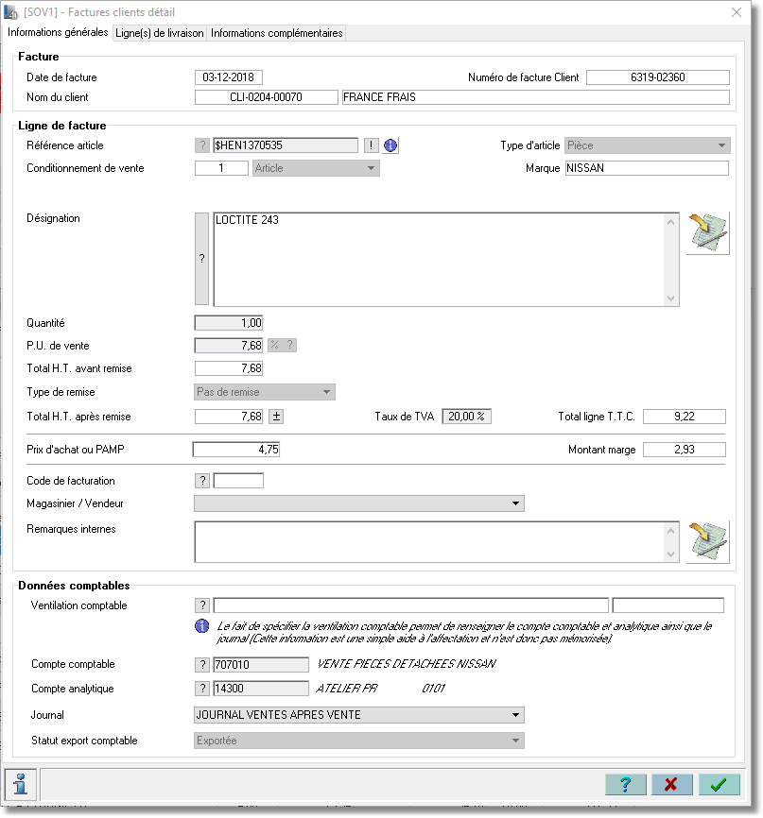Click the Date de facture field
The height and width of the screenshot is (818, 763).
pos(229,77)
